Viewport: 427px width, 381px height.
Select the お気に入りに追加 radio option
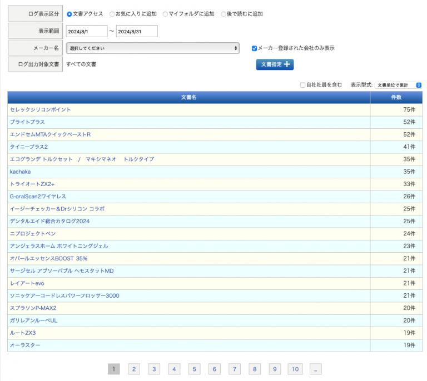[x=112, y=14]
